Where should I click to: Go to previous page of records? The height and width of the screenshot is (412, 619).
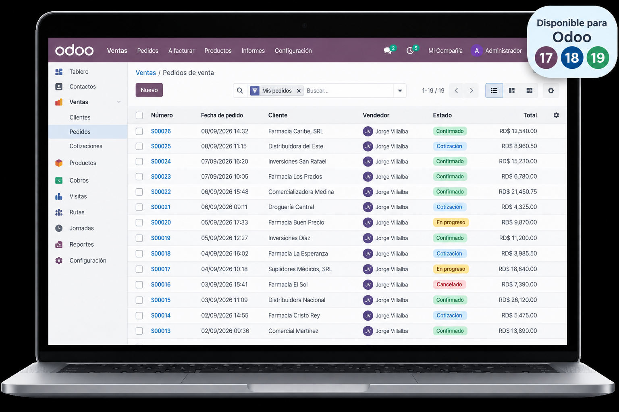pos(456,91)
